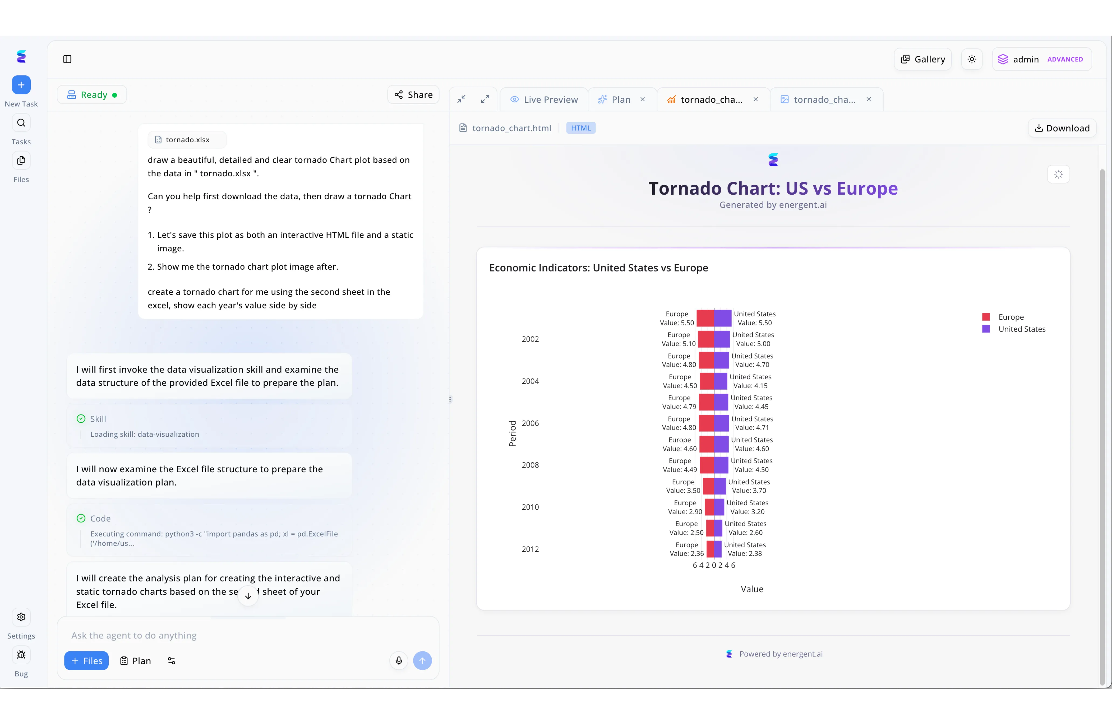1112x722 pixels.
Task: Toggle light/dark theme in the top bar
Action: (x=972, y=59)
